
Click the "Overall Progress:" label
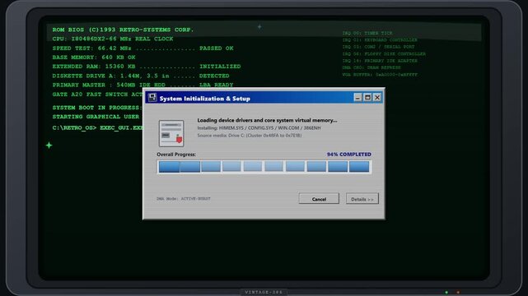(x=176, y=155)
